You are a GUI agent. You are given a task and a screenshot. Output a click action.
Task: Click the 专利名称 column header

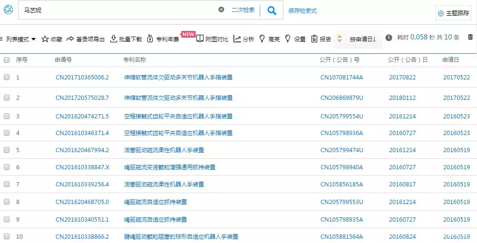pos(135,59)
